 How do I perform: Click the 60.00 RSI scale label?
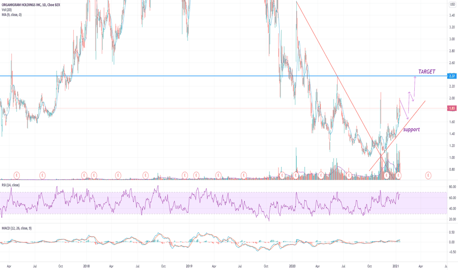[453, 198]
